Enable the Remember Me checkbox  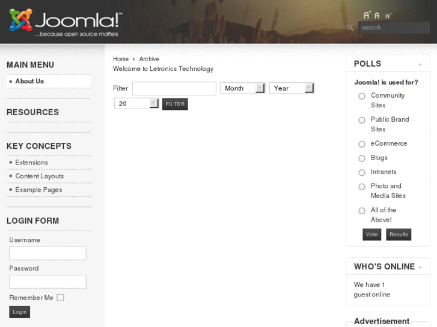click(60, 298)
